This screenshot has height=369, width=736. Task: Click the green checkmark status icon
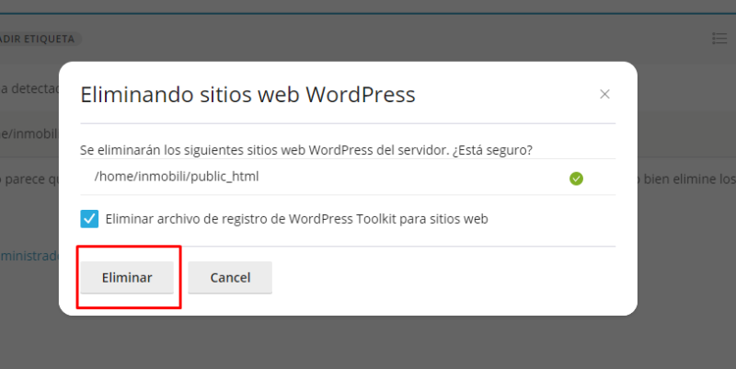[x=576, y=179]
